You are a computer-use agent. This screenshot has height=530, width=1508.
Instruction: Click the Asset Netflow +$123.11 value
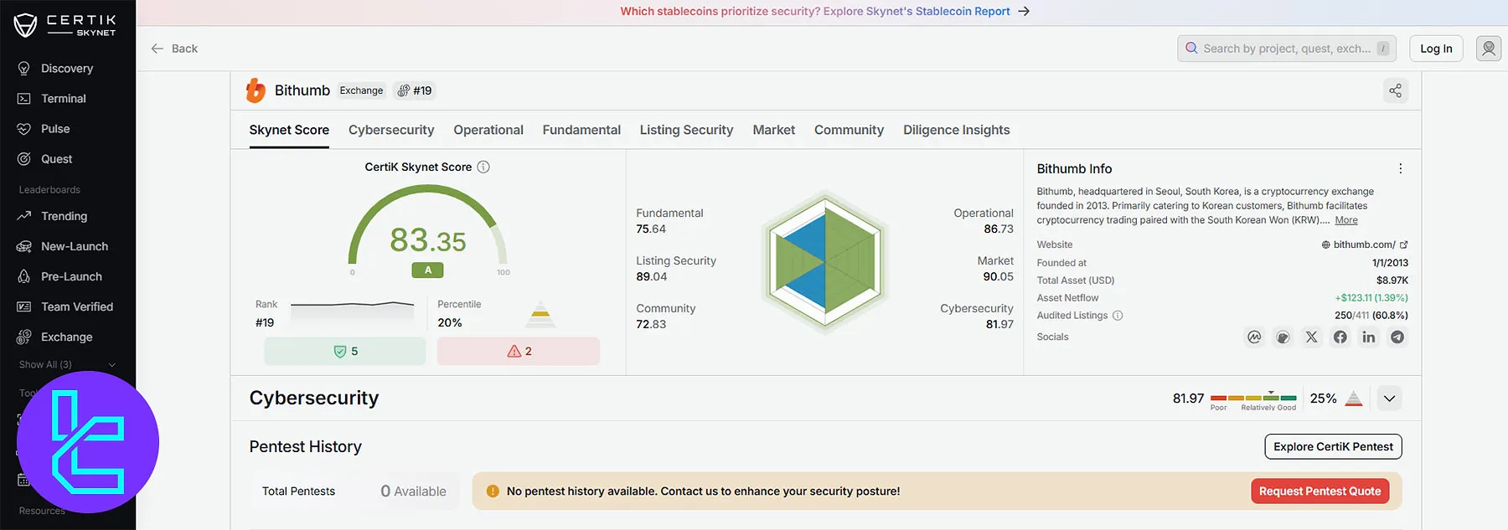click(x=1371, y=298)
